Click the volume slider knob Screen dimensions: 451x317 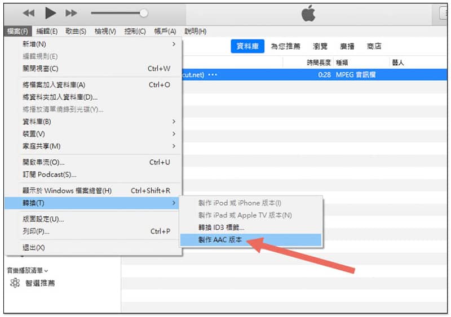point(144,13)
